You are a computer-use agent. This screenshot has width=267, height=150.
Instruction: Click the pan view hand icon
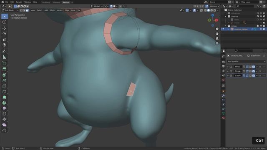pos(217,34)
